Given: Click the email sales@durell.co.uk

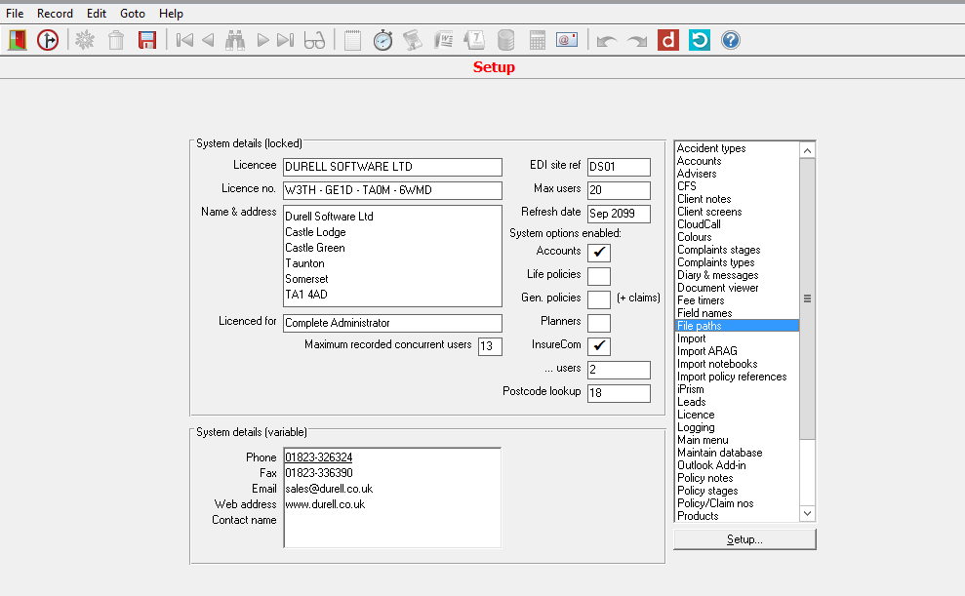Looking at the screenshot, I should tap(329, 489).
